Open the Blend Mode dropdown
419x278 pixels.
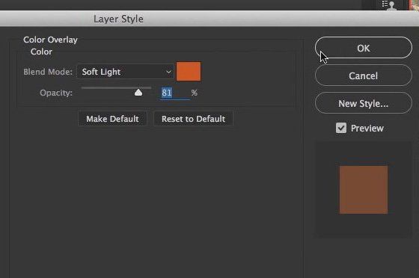point(126,72)
